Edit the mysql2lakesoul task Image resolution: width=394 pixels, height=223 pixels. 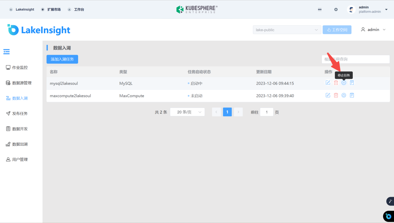pyautogui.click(x=328, y=82)
